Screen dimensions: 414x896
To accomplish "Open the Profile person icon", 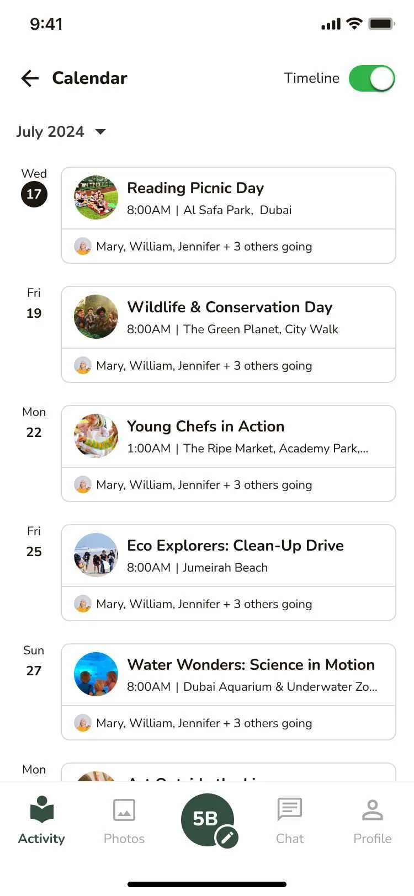I will click(373, 810).
